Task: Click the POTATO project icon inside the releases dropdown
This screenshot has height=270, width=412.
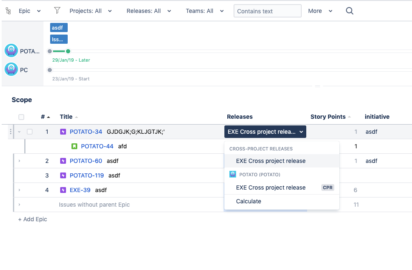Action: point(233,174)
